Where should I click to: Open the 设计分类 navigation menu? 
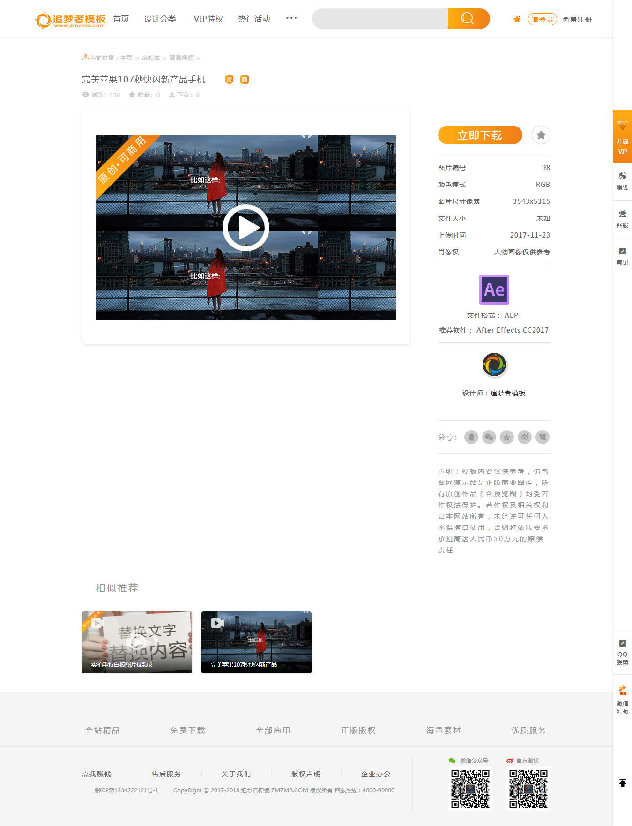click(160, 19)
